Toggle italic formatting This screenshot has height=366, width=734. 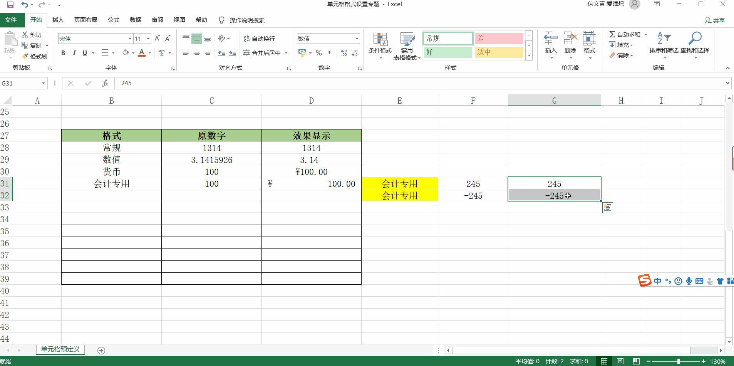pos(74,53)
